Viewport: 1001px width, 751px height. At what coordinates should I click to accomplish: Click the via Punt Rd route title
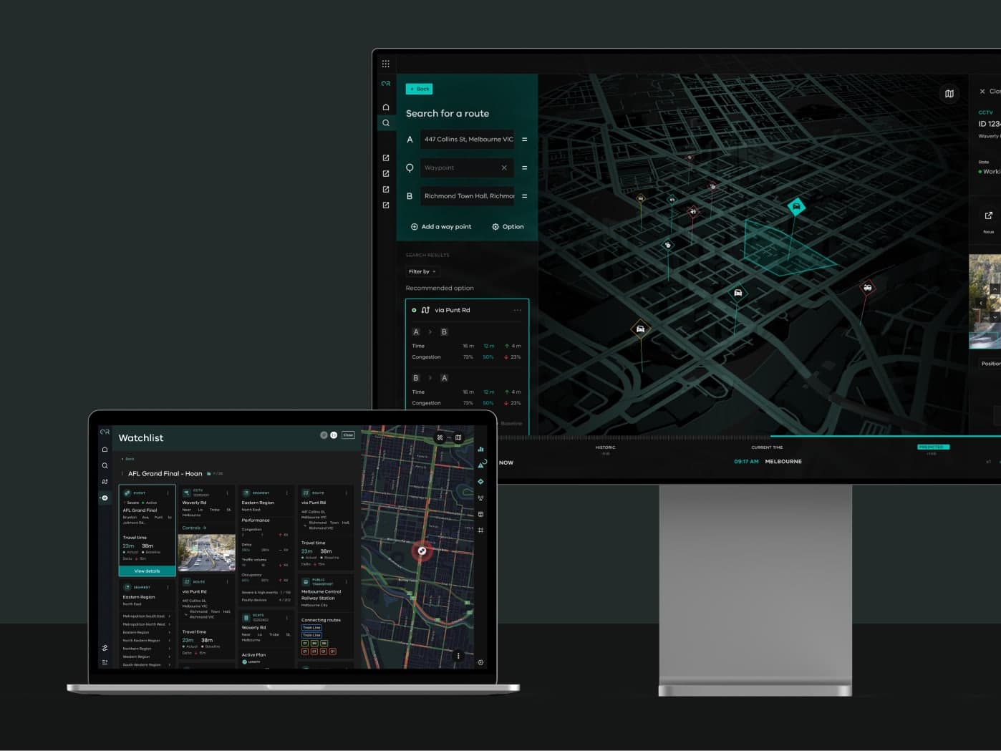click(453, 310)
